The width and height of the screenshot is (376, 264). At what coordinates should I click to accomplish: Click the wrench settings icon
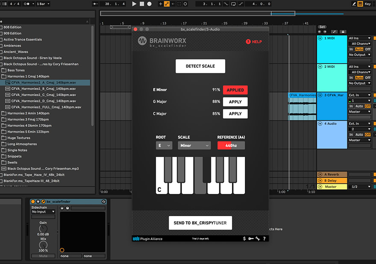(258, 239)
